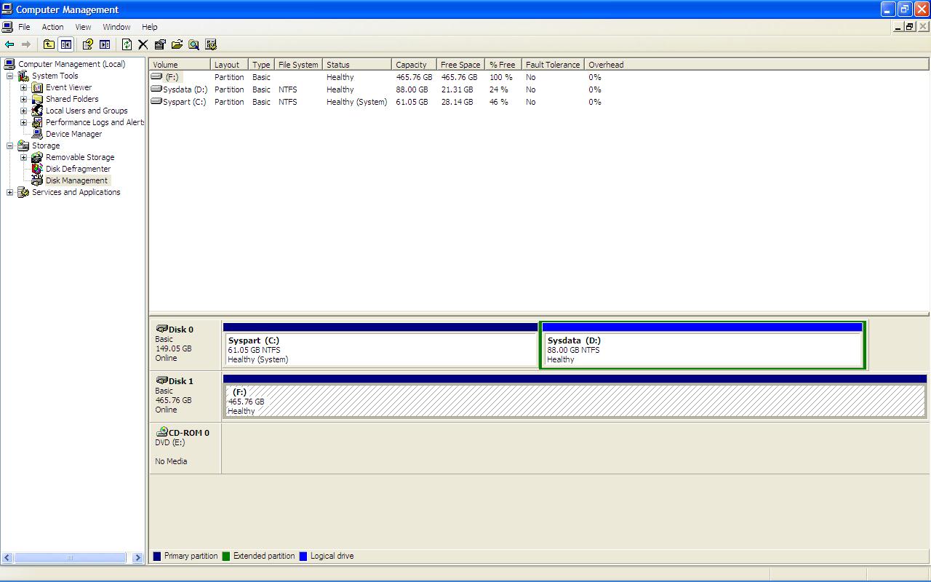This screenshot has width=931, height=582.
Task: Open the View menu
Action: pos(82,26)
